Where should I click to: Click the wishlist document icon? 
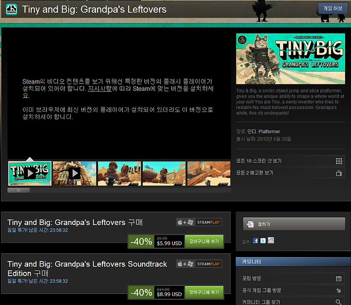click(250, 224)
